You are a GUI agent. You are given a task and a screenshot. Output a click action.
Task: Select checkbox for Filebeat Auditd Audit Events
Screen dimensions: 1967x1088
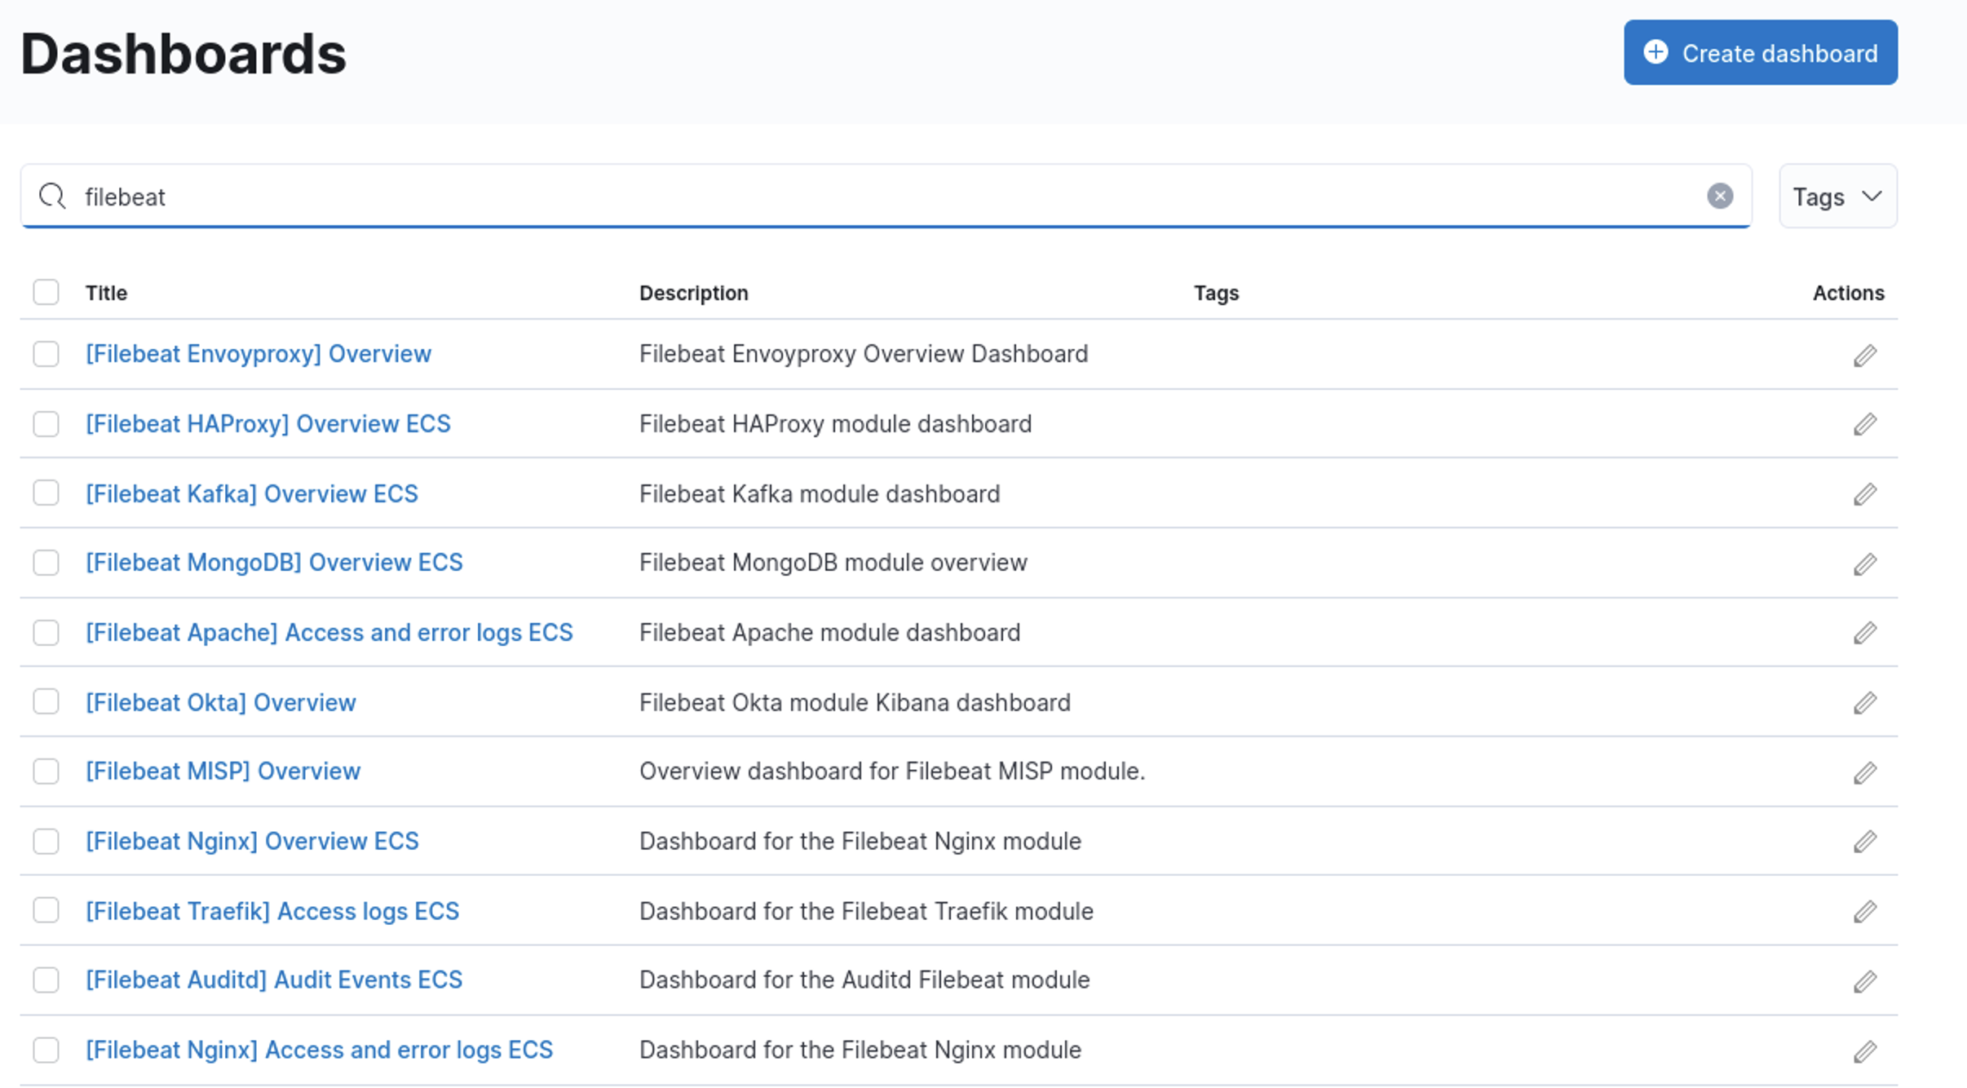tap(46, 980)
